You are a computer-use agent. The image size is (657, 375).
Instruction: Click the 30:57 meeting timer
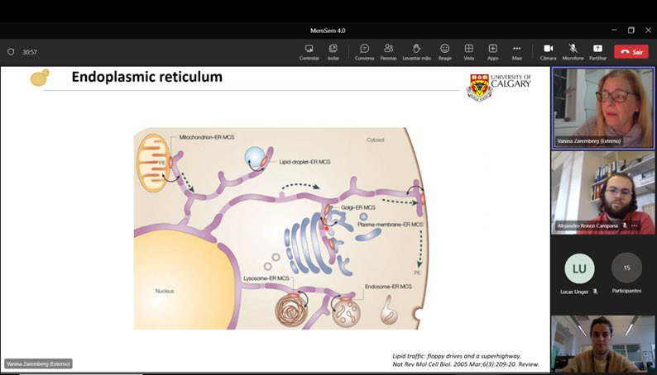coord(30,52)
